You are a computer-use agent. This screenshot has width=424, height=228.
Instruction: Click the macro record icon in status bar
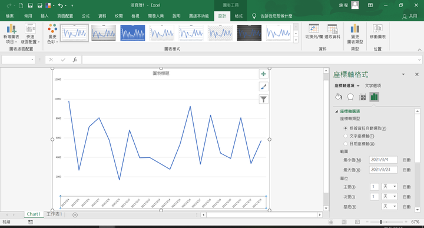pyautogui.click(x=31, y=222)
